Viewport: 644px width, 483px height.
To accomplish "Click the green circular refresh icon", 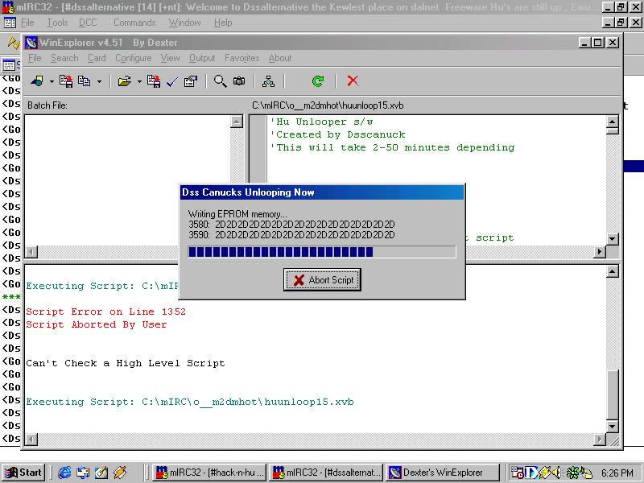I will pos(318,81).
